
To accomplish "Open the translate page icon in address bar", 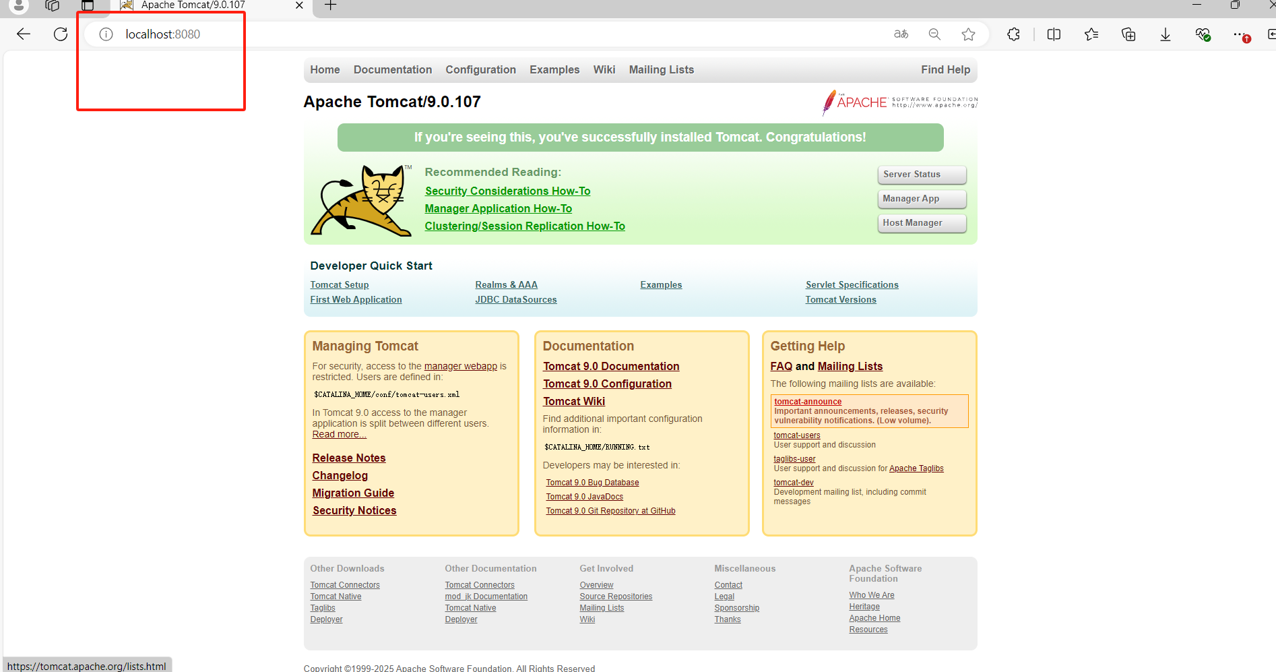I will pyautogui.click(x=901, y=34).
